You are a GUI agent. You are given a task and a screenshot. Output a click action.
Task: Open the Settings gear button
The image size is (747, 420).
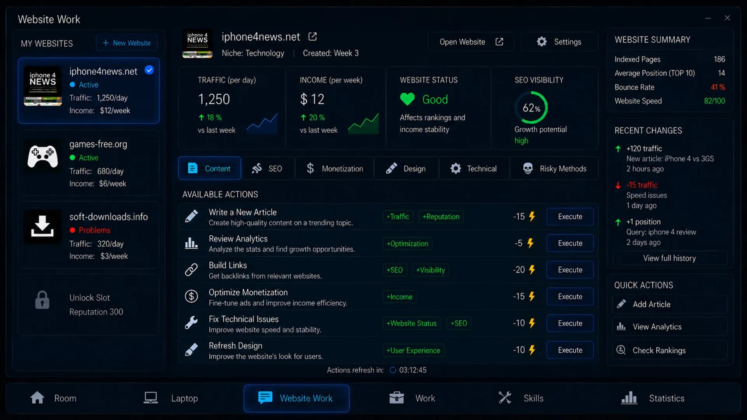pos(559,42)
